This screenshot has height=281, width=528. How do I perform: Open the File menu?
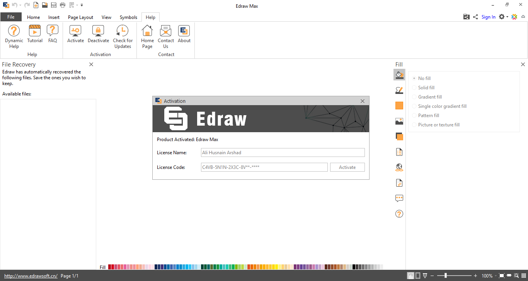11,17
